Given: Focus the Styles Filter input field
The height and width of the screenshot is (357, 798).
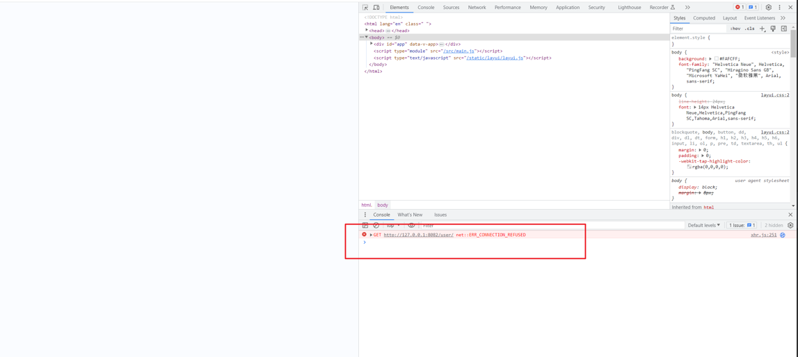Looking at the screenshot, I should click(699, 29).
